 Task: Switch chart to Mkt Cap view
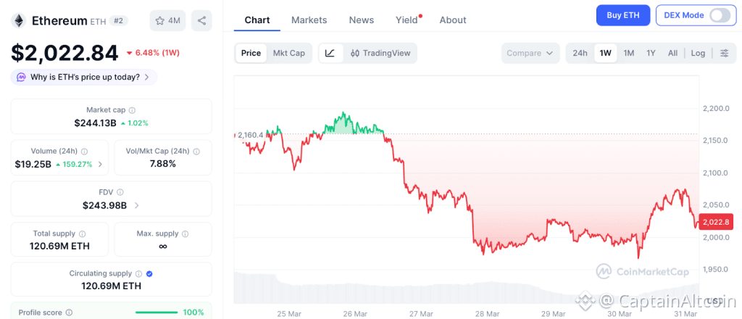point(288,53)
